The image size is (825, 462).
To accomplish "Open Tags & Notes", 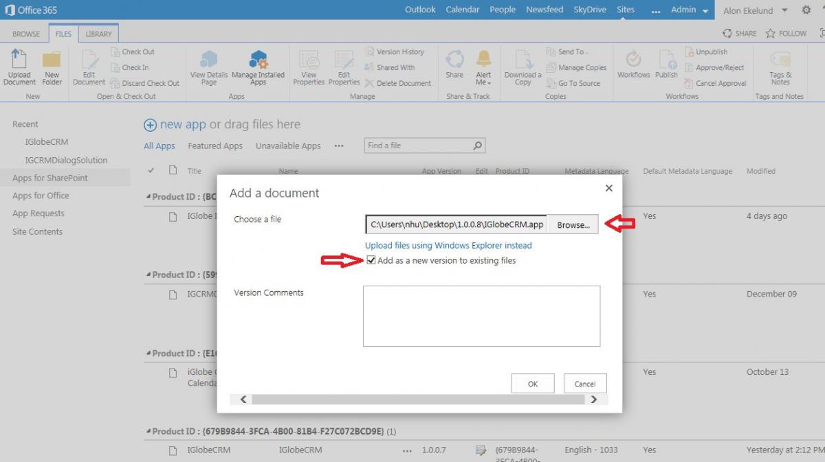I will [780, 67].
